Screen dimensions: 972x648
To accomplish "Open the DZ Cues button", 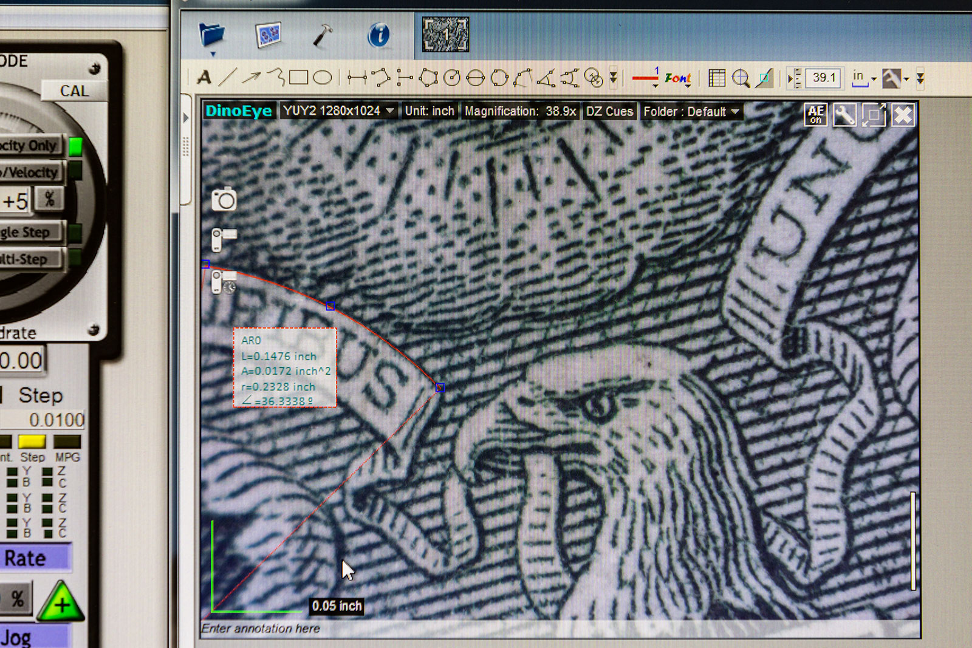I will (x=609, y=112).
